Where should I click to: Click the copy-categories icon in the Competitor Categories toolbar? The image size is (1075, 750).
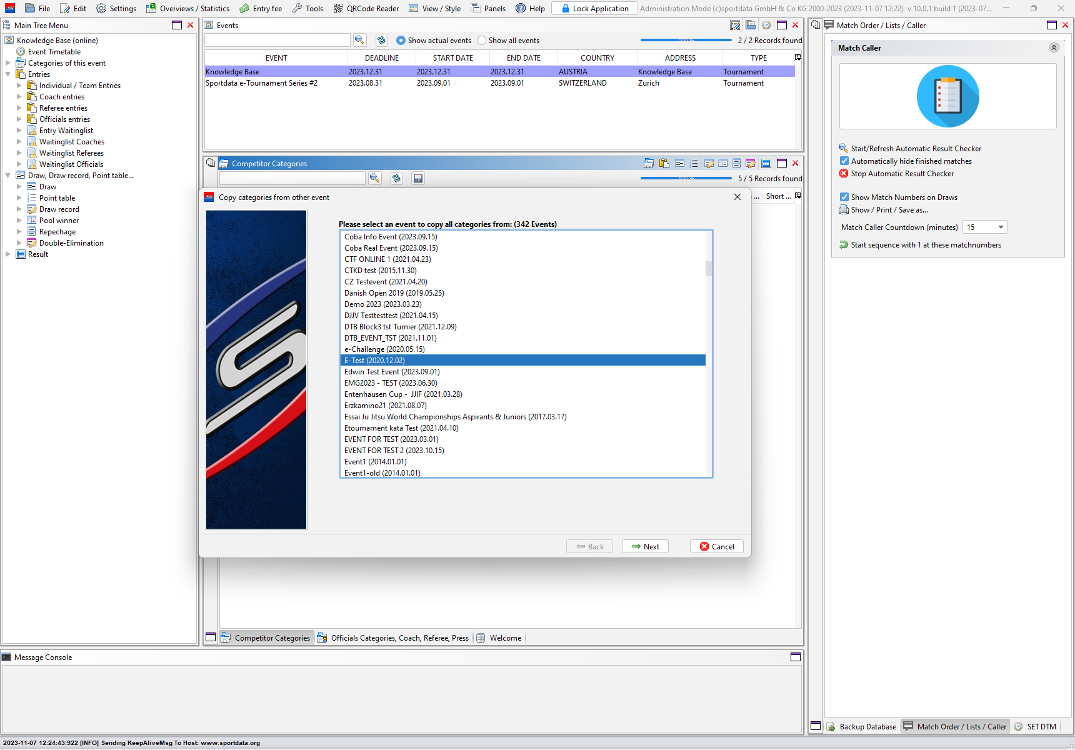(649, 163)
